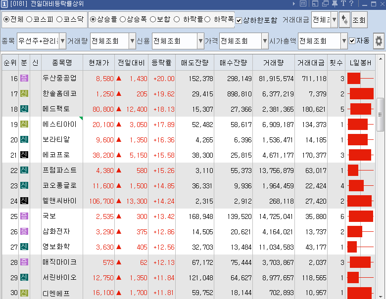This screenshot has height=299, width=386.
Task: Click the L일봉H column header
Action: (360, 63)
